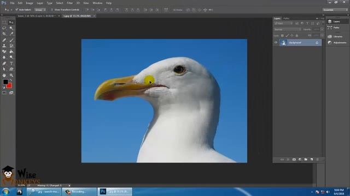Open the Image menu

tap(29, 3)
